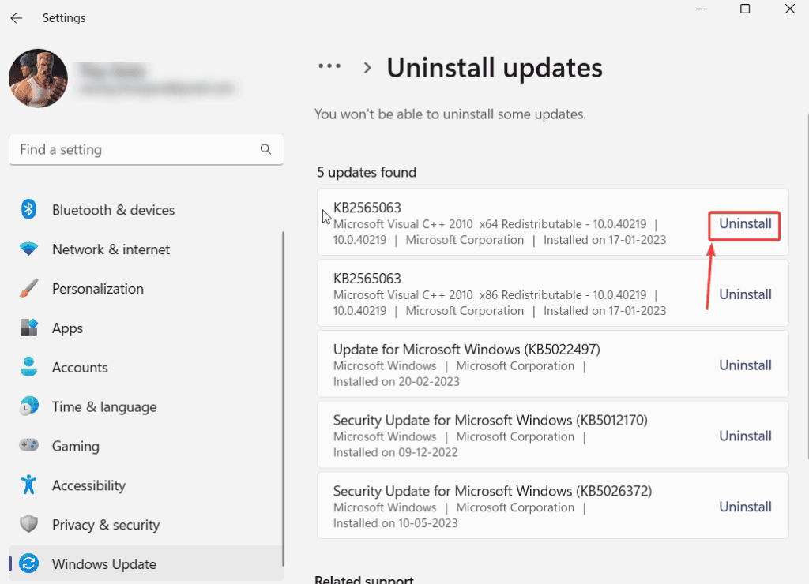
Task: Open Time & language settings
Action: (104, 406)
